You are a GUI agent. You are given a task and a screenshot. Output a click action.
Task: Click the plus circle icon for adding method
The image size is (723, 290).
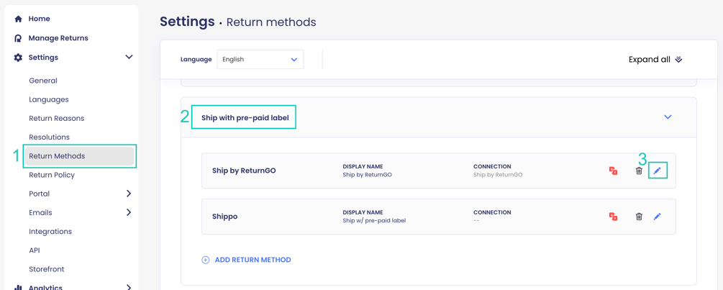coord(206,260)
